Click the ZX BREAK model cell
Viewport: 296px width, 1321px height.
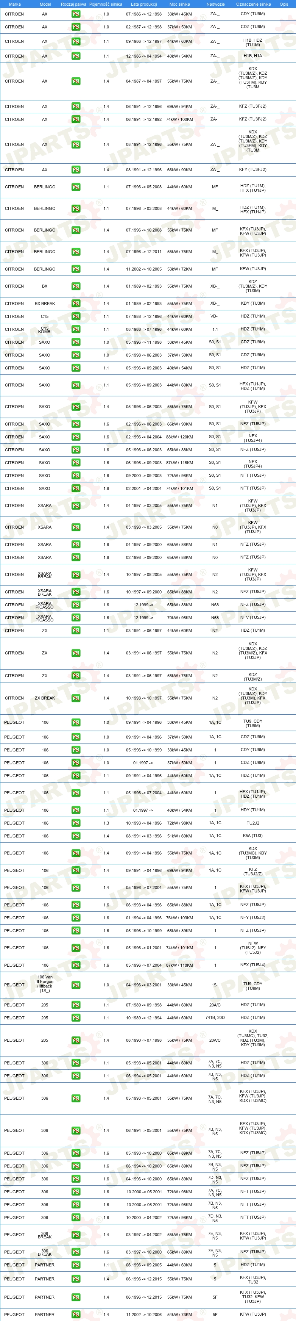click(x=45, y=698)
